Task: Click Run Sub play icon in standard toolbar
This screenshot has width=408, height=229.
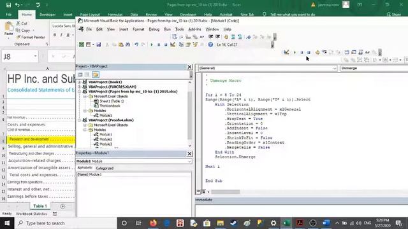Action: click(152, 45)
